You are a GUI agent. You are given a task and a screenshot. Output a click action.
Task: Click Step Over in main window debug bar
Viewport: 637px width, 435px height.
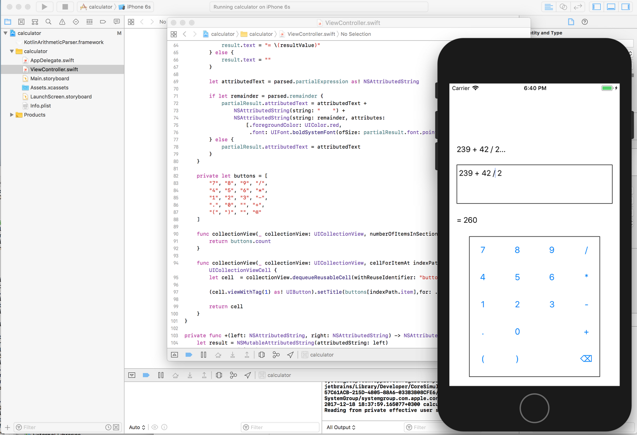175,375
